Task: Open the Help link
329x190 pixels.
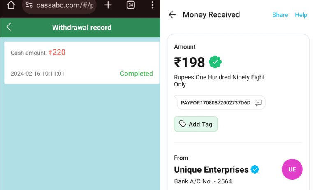Action: coord(301,15)
